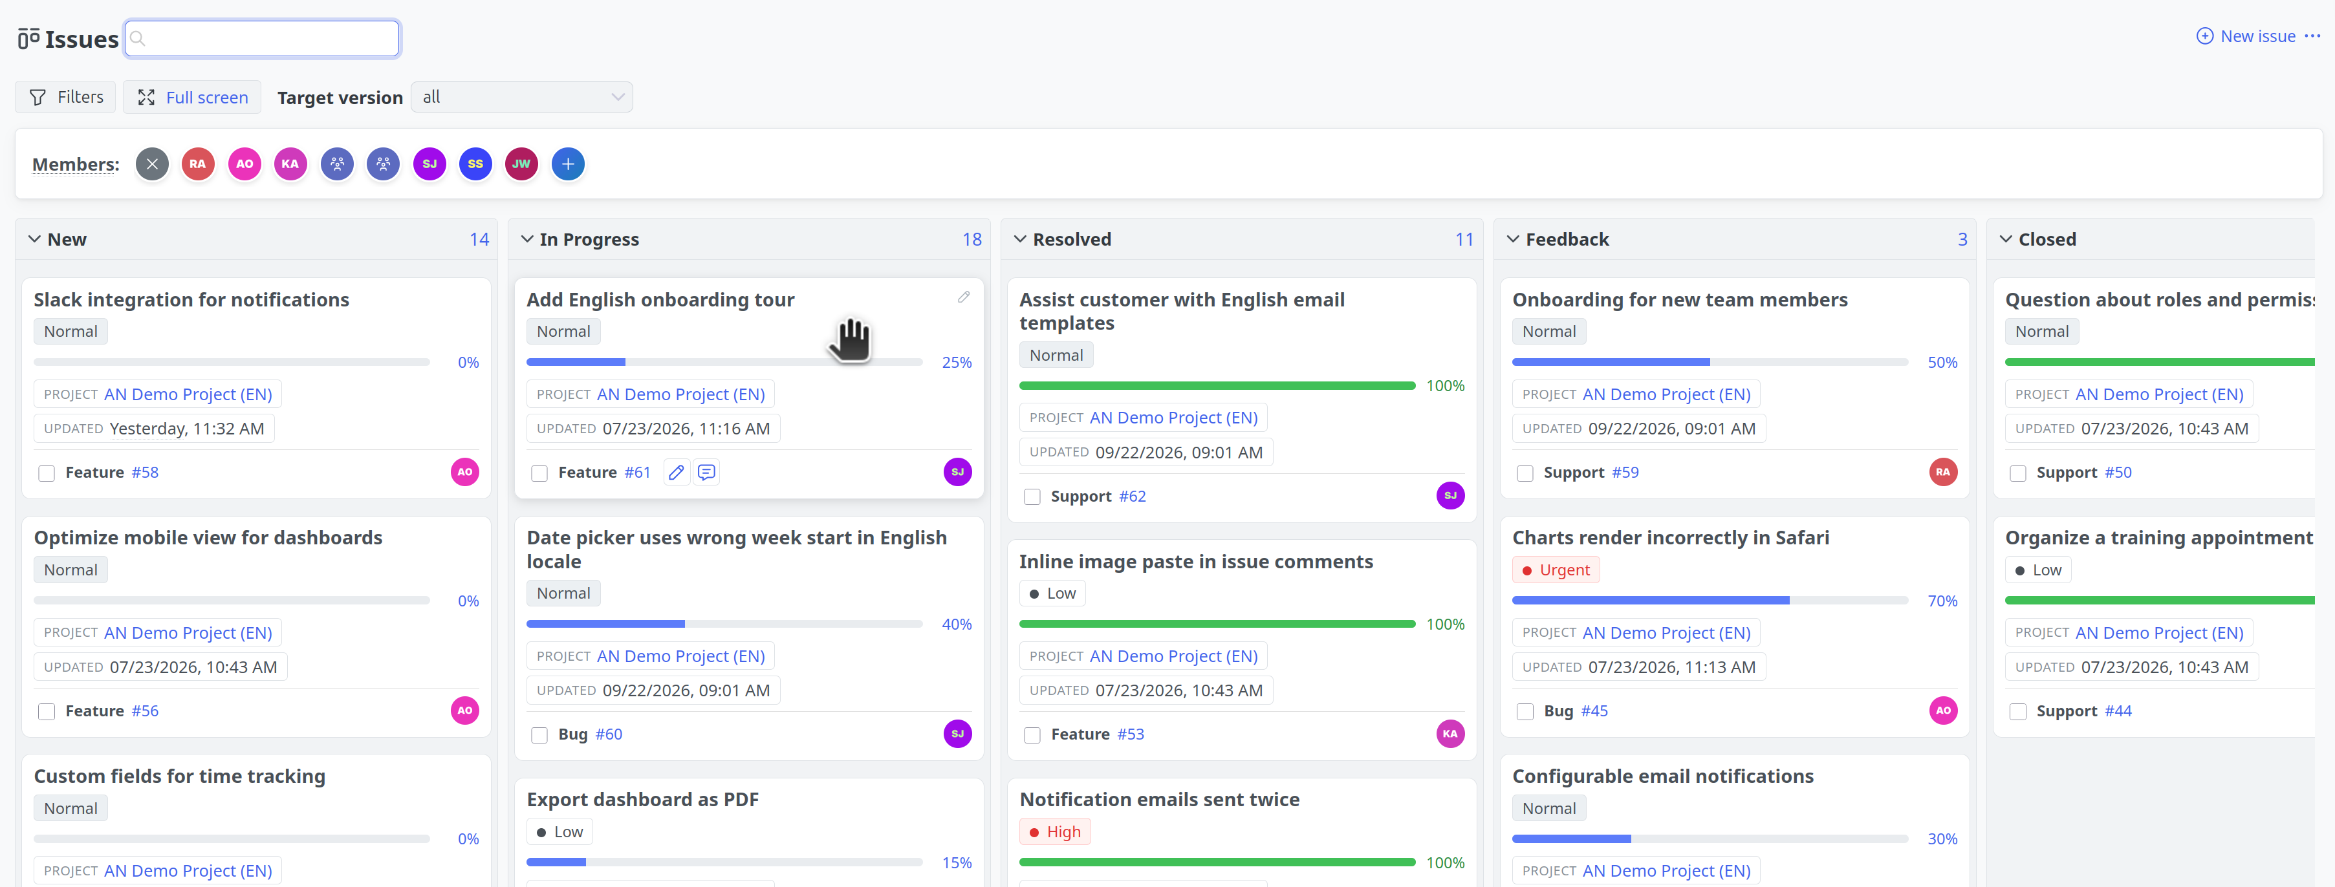Filter by SS member avatar

point(476,164)
